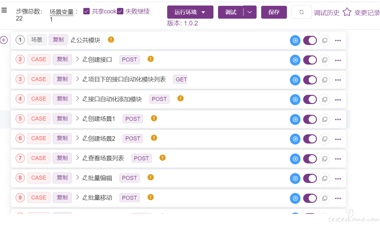Open more options for 公共模块
This screenshot has height=227, width=380.
pyautogui.click(x=338, y=40)
